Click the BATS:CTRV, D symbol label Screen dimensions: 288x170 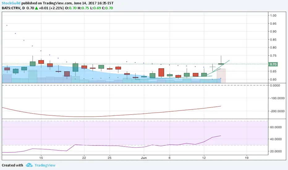[x=13, y=8]
